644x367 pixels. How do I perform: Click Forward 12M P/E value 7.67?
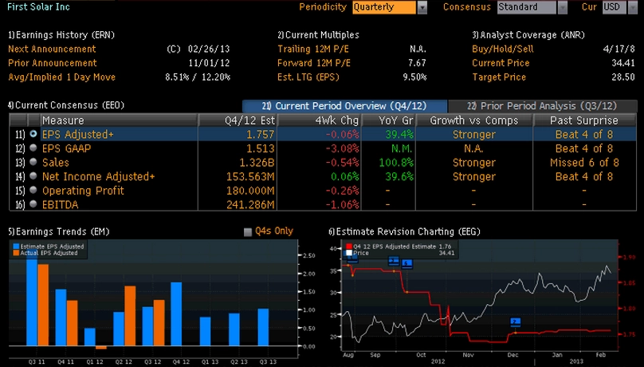click(x=418, y=63)
